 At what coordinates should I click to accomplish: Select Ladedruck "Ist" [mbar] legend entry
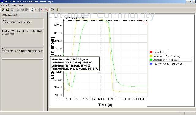click(x=165, y=60)
